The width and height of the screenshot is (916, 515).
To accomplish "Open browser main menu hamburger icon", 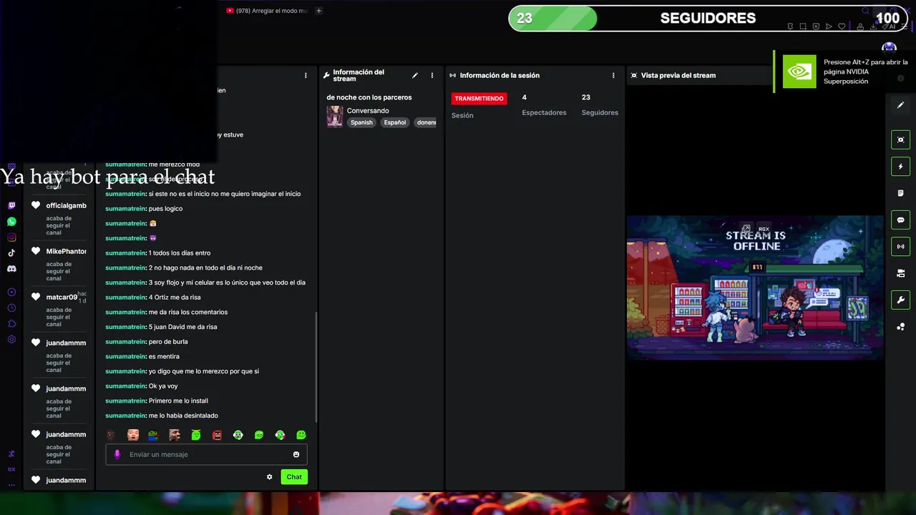I will 906,26.
